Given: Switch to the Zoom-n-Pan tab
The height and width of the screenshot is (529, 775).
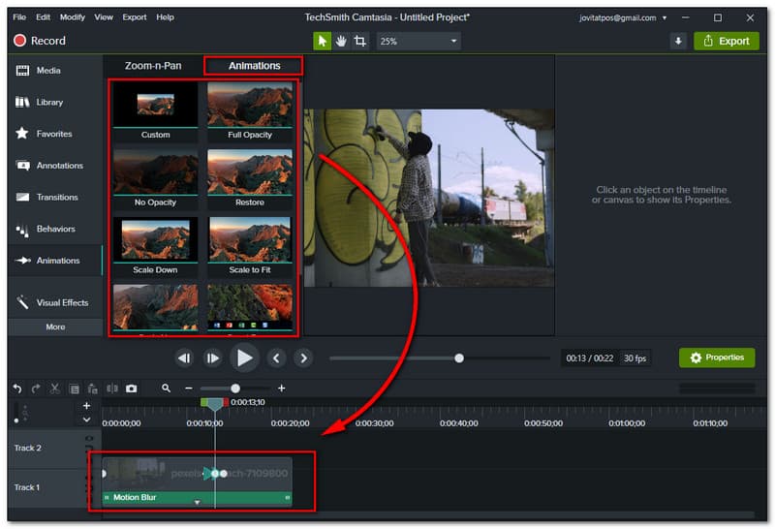Looking at the screenshot, I should (x=154, y=66).
